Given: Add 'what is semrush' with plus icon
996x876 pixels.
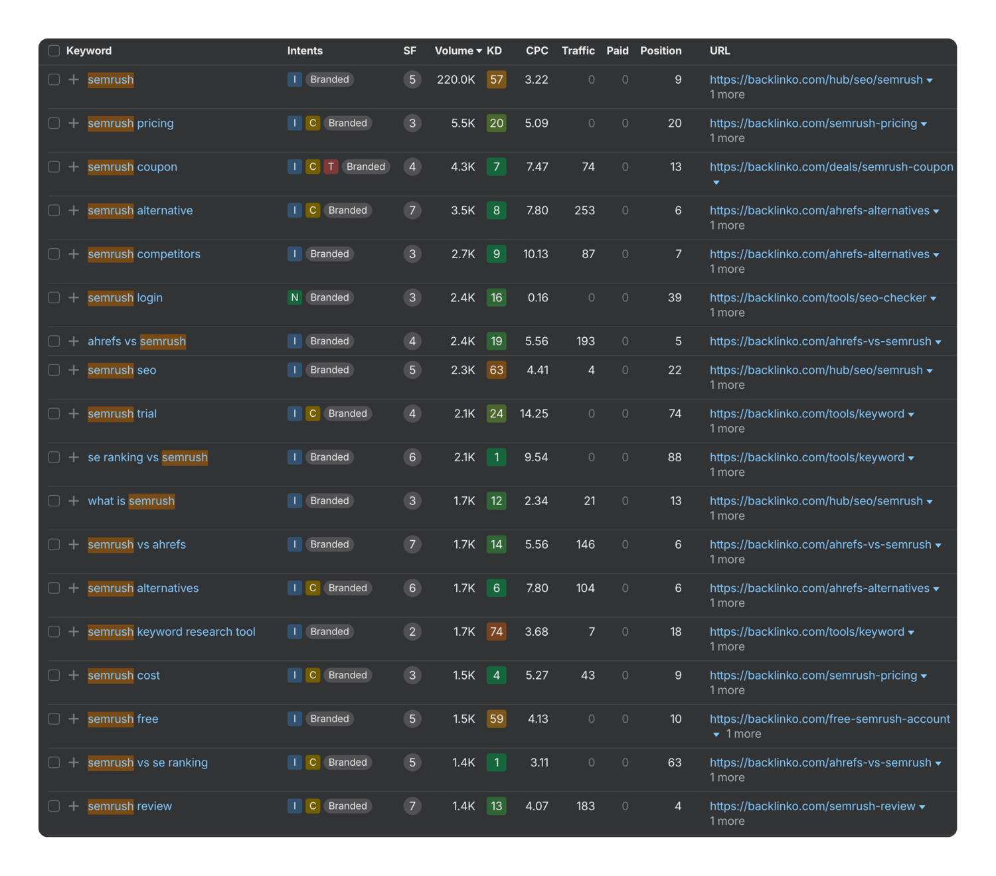Looking at the screenshot, I should 74,501.
